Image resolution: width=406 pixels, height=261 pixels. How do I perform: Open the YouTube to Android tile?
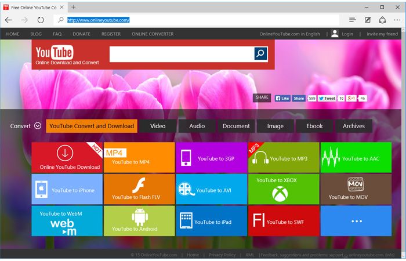[x=139, y=221]
